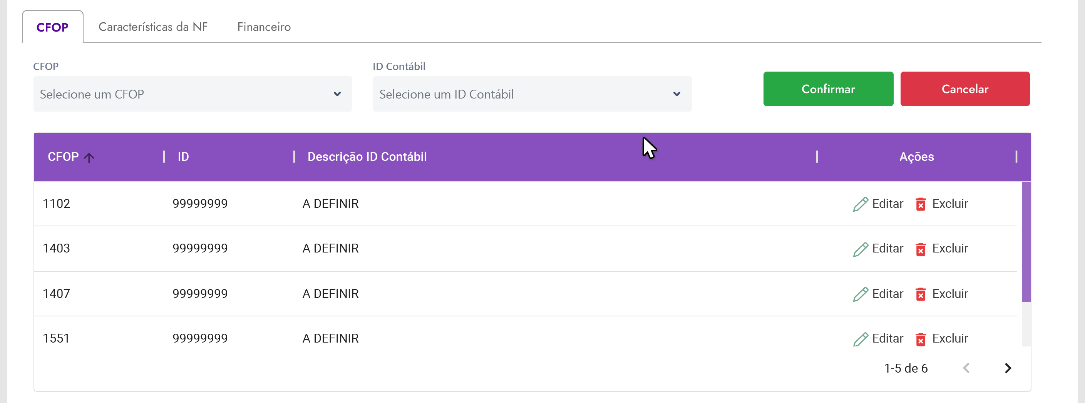
Task: Go to next page of the table
Action: pos(1008,368)
